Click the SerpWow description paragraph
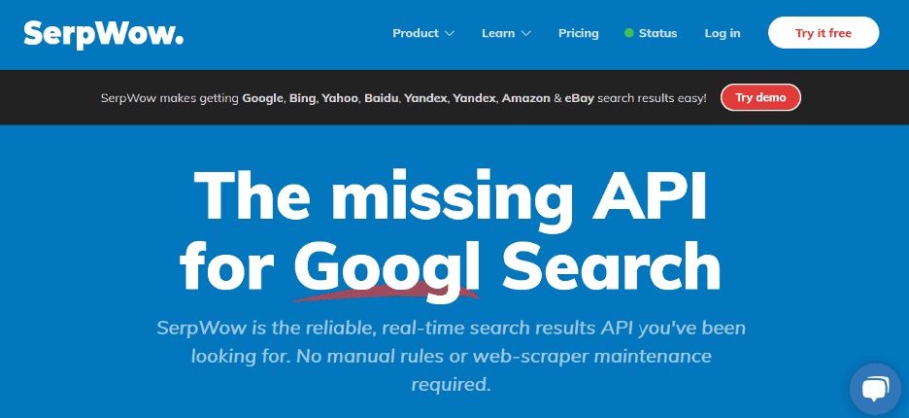The height and width of the screenshot is (418, 909). 451,356
